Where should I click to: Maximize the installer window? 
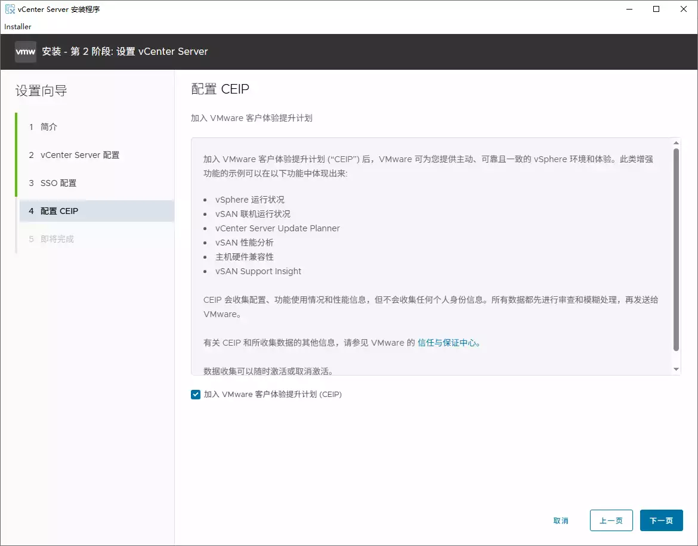(x=656, y=9)
